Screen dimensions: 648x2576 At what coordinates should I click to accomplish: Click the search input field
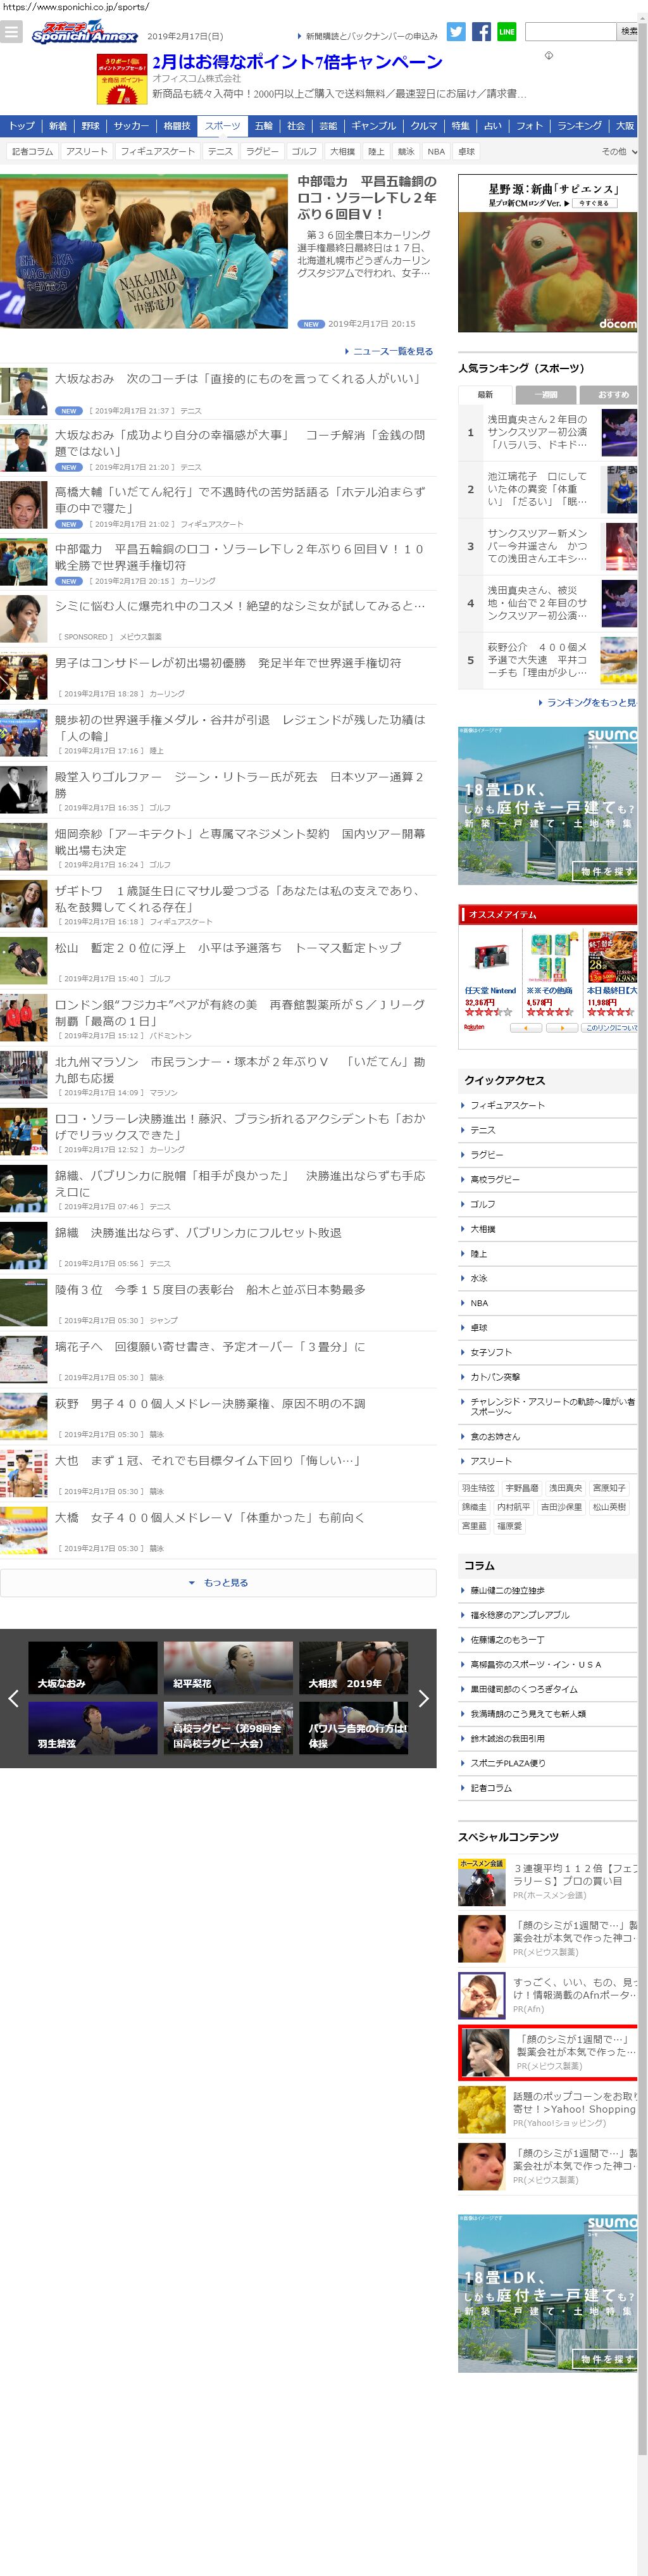(x=570, y=32)
